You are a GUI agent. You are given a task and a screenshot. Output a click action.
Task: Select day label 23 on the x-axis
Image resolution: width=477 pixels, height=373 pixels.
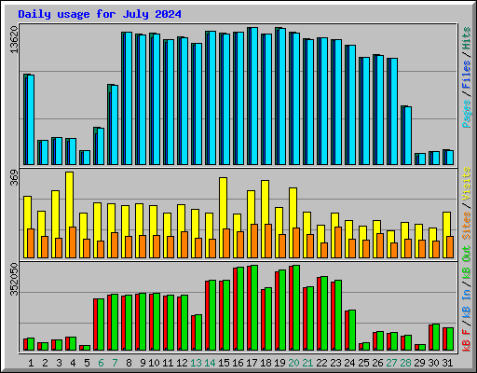(x=335, y=363)
